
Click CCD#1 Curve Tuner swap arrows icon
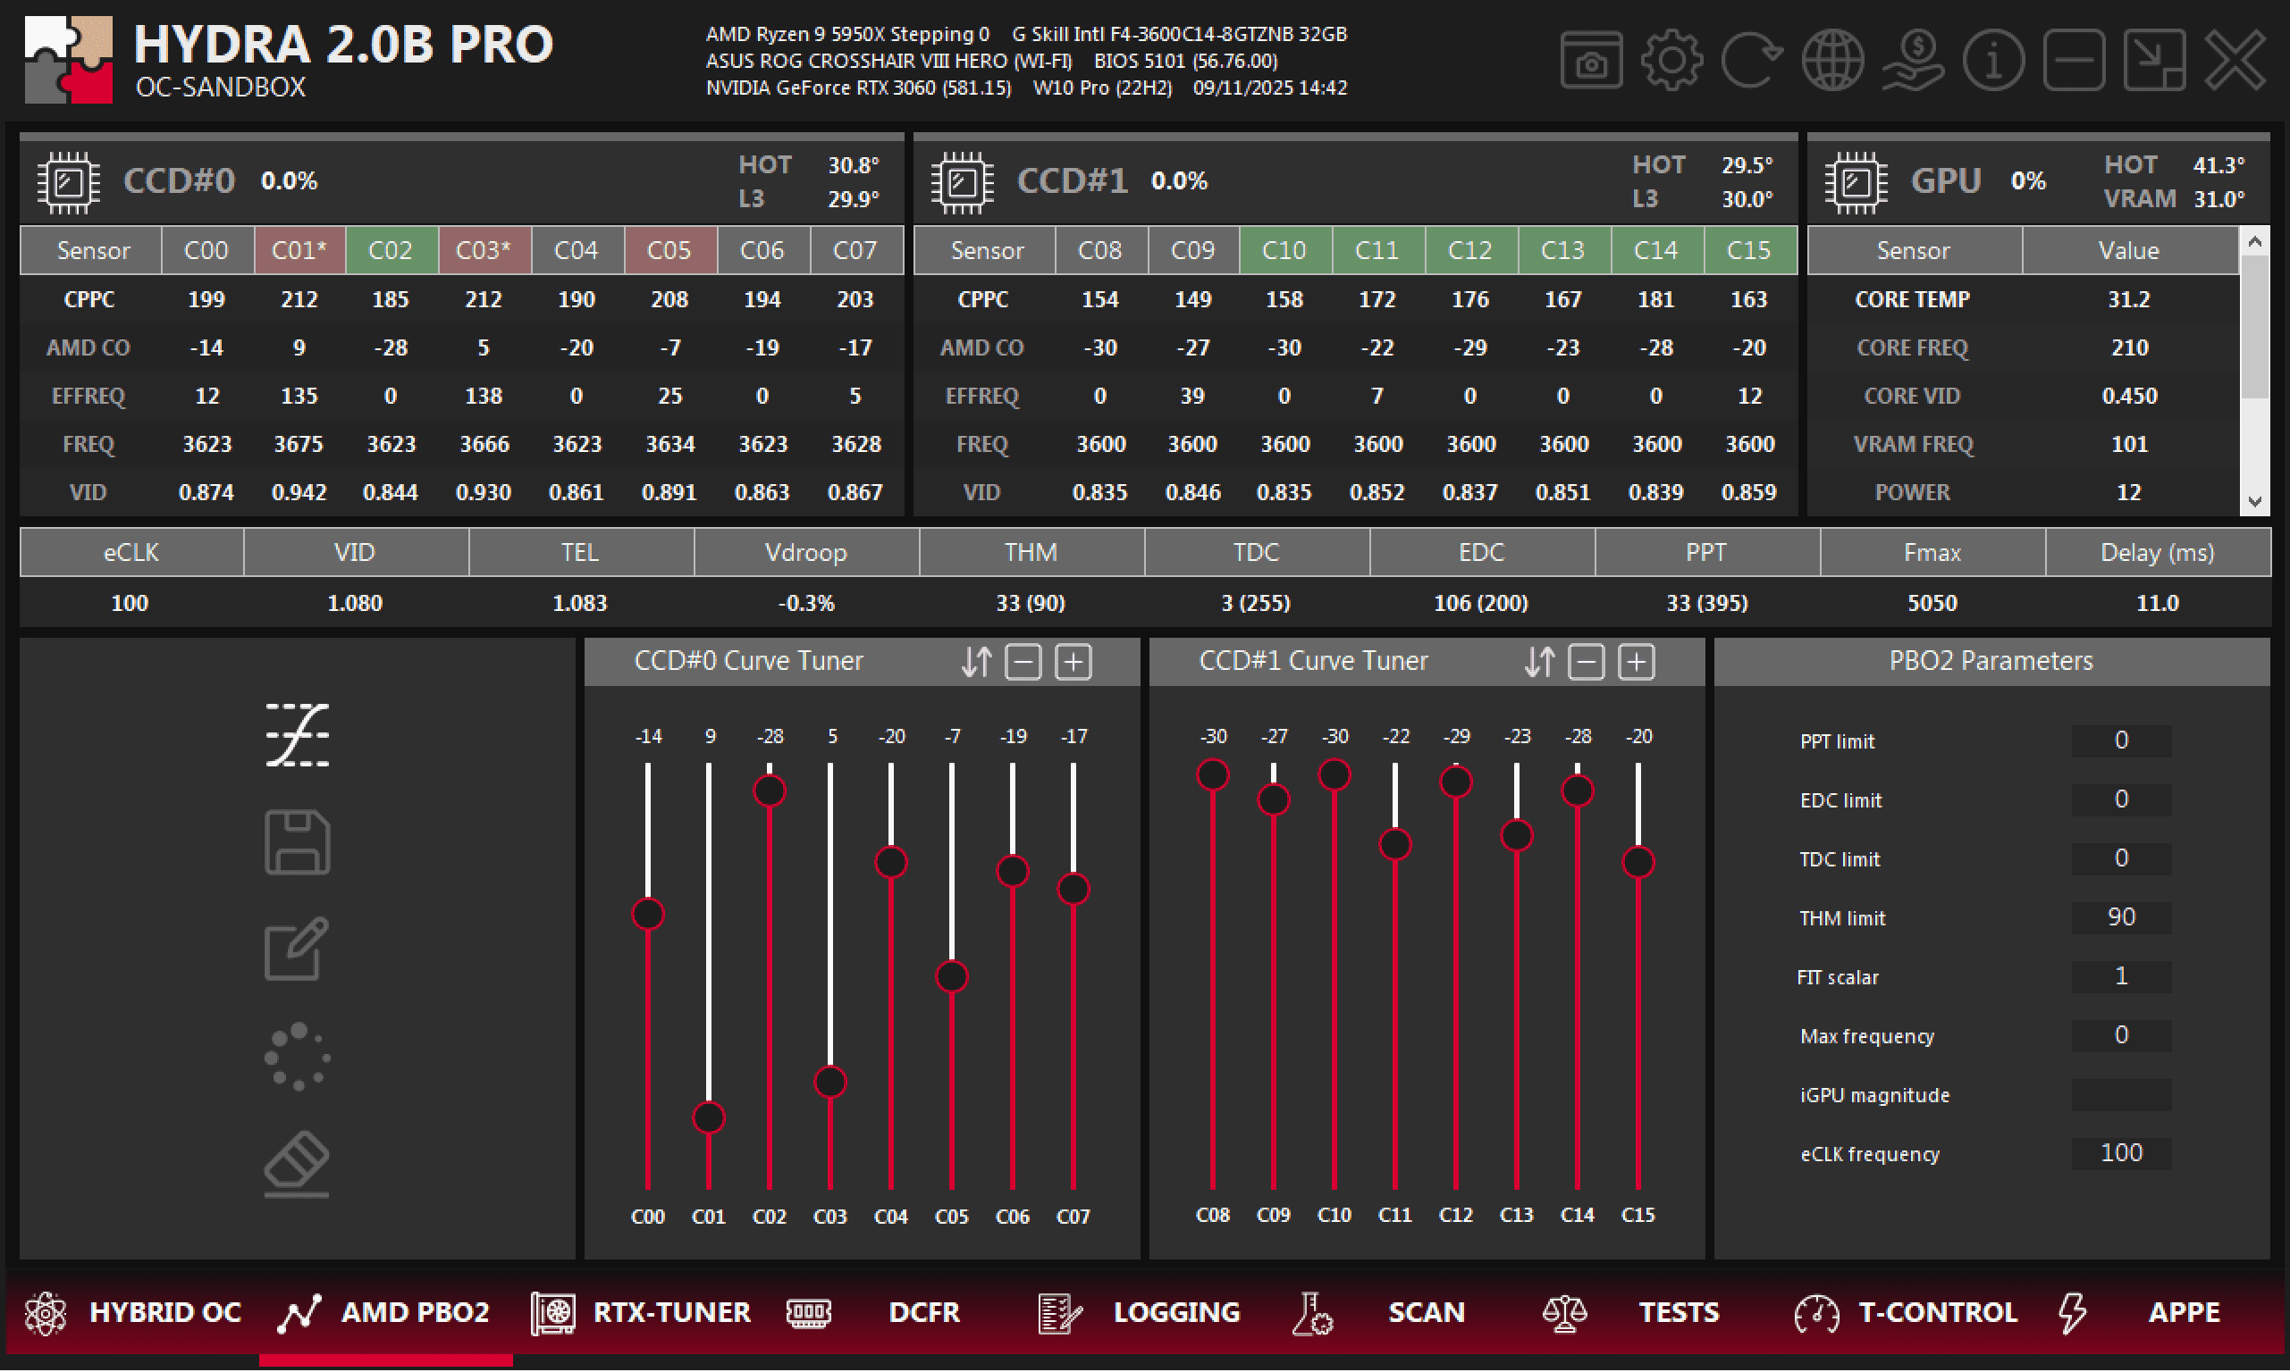pos(1539,662)
